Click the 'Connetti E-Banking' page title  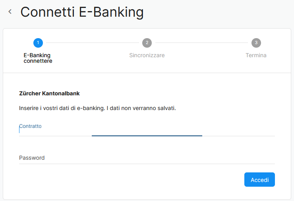click(82, 12)
